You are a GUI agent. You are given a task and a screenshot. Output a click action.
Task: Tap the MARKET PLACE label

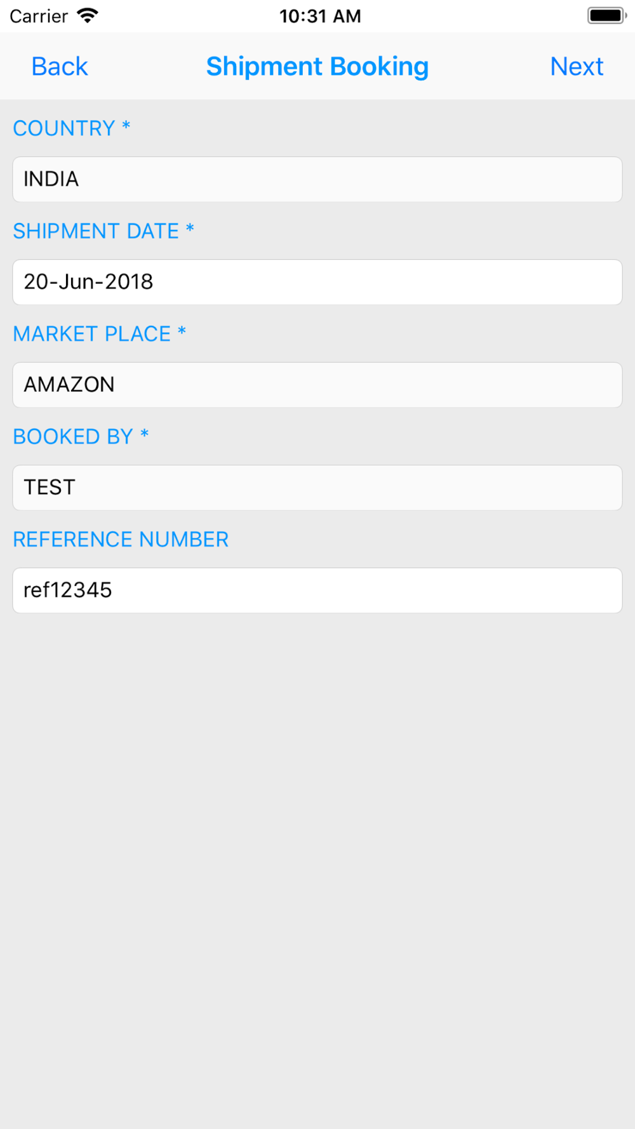point(100,334)
